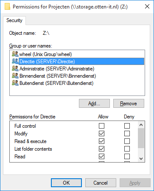Click the Z:\ object name text

(x=46, y=33)
